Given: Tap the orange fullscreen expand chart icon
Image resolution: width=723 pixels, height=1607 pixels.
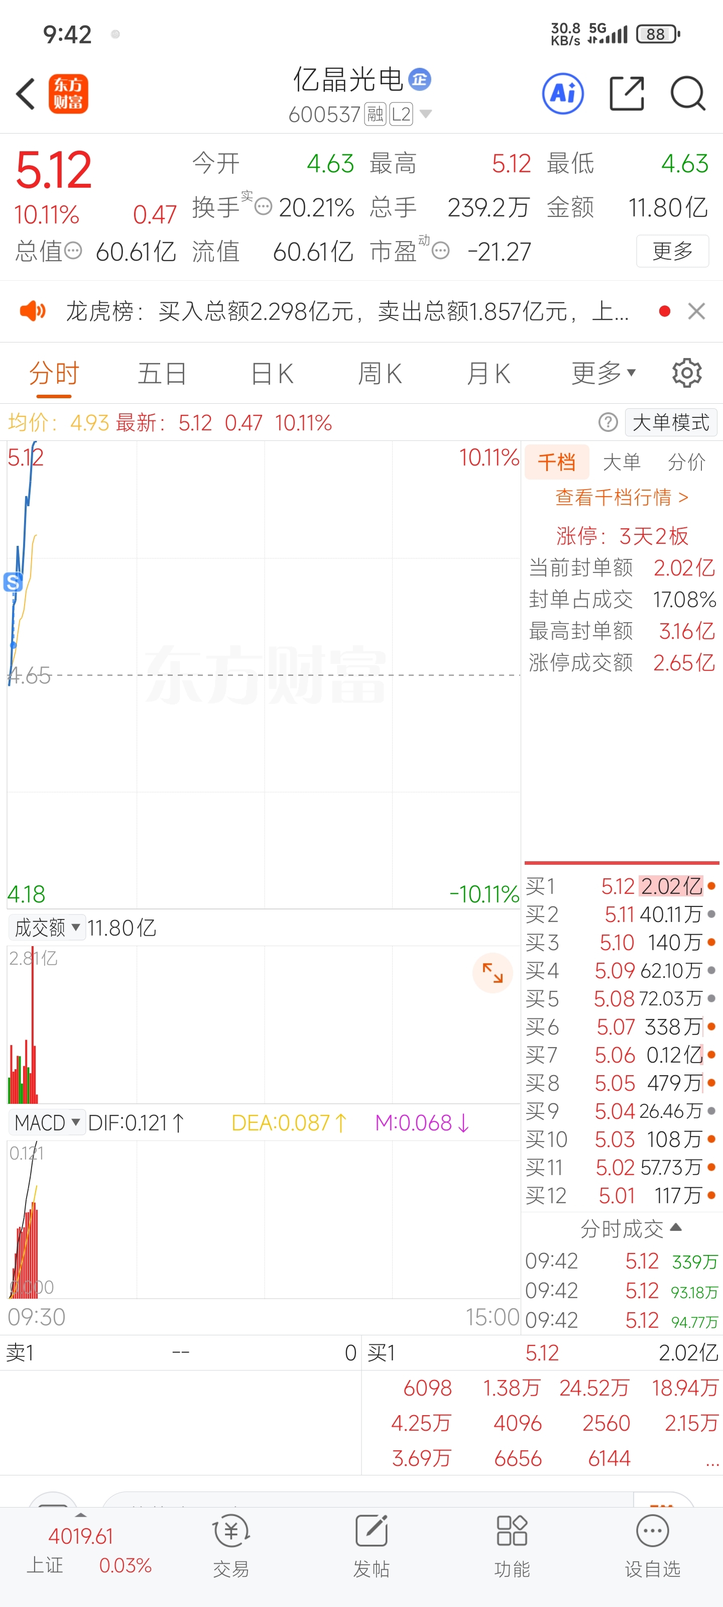Looking at the screenshot, I should pos(492,973).
